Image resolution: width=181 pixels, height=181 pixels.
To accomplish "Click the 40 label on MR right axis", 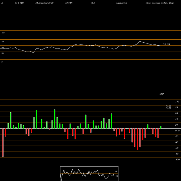I will coord(177,119).
